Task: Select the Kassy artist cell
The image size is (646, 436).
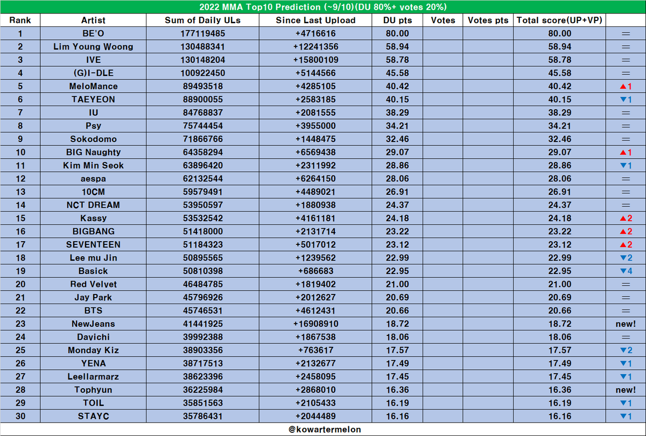Action: tap(93, 218)
